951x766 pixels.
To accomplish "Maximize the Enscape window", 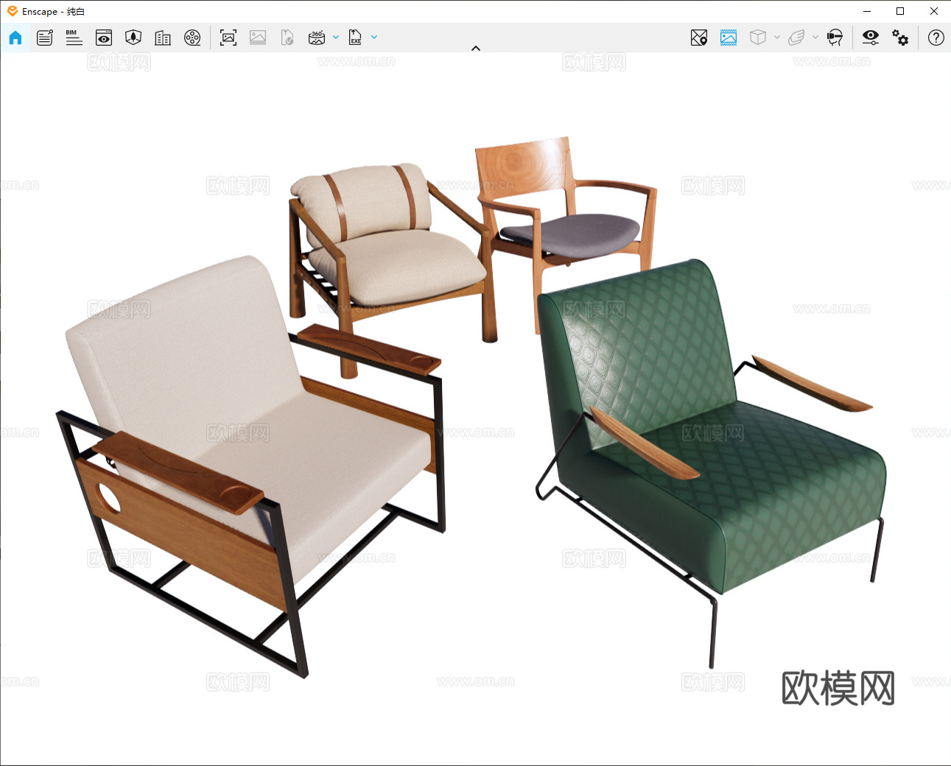I will (900, 11).
